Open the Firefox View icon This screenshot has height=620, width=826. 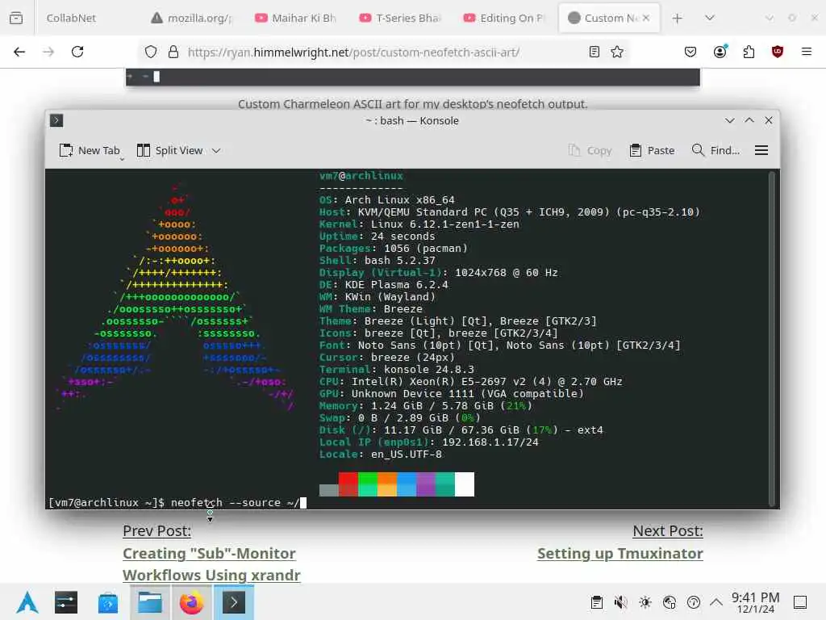pos(16,18)
